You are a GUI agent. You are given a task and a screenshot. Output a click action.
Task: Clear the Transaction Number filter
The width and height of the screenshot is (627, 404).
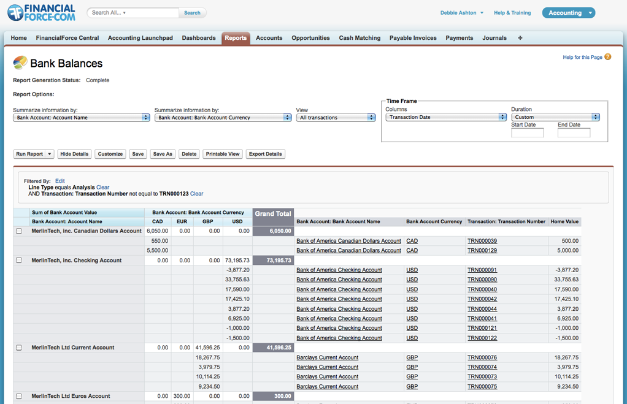coord(197,194)
